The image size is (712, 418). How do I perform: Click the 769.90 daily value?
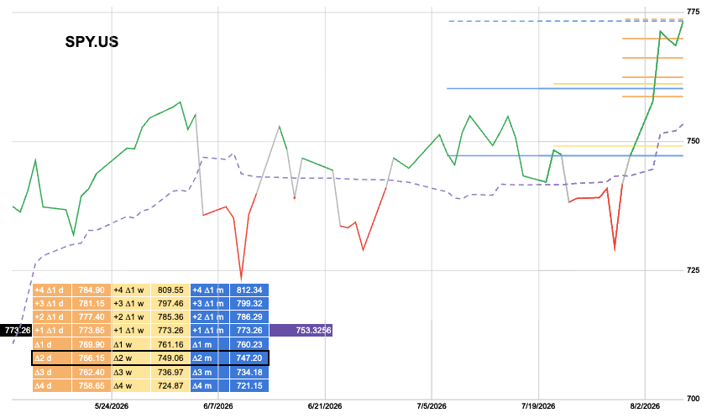click(x=92, y=345)
